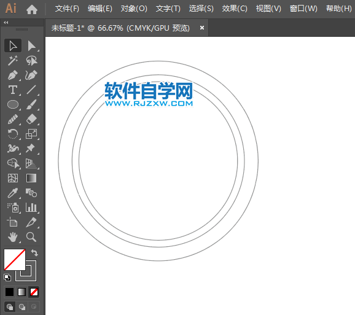This screenshot has height=315, width=355.
Task: Open the 编辑(E) menu
Action: pos(100,9)
